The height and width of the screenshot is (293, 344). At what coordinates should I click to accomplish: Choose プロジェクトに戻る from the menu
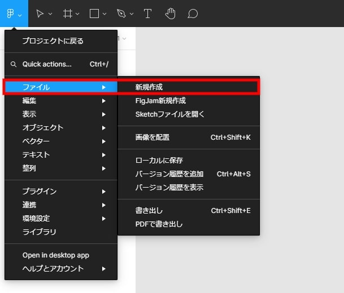[53, 41]
